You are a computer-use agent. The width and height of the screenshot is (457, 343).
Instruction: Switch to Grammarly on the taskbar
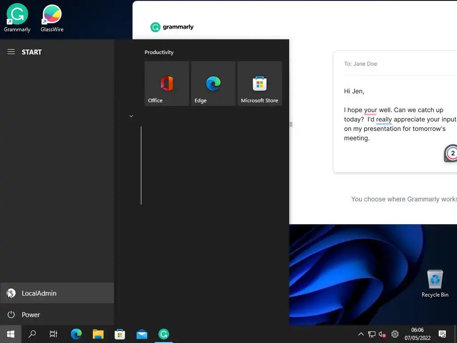[164, 334]
